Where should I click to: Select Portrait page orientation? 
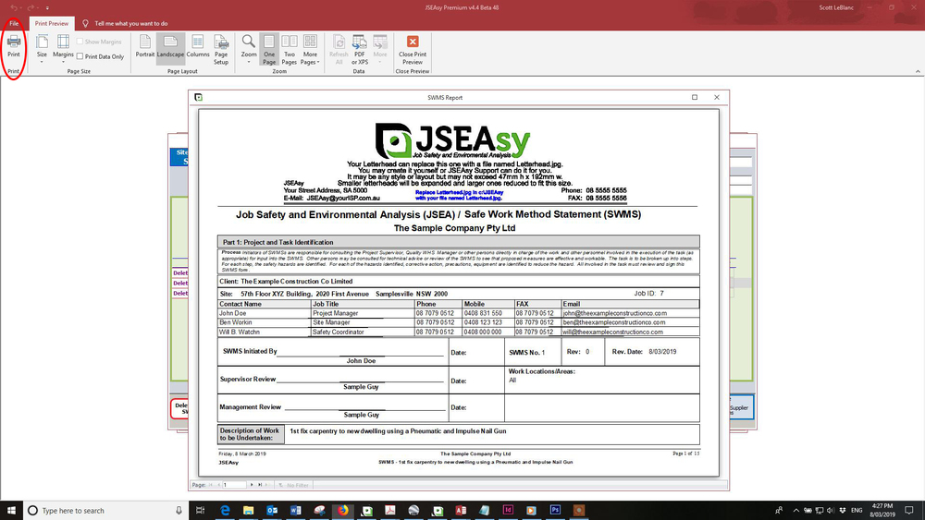pos(145,46)
